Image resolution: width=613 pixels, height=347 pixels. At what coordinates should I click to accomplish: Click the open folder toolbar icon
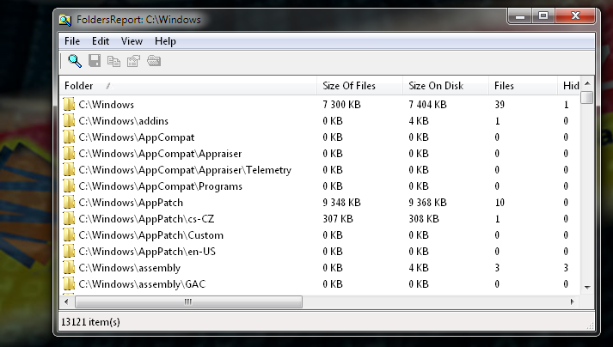pos(154,60)
